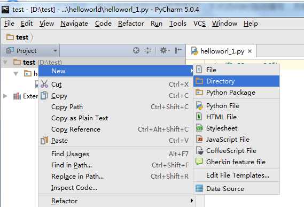Click Python file icon on helloworl_1.py tab
Image resolution: width=304 pixels, height=207 pixels.
[194, 51]
